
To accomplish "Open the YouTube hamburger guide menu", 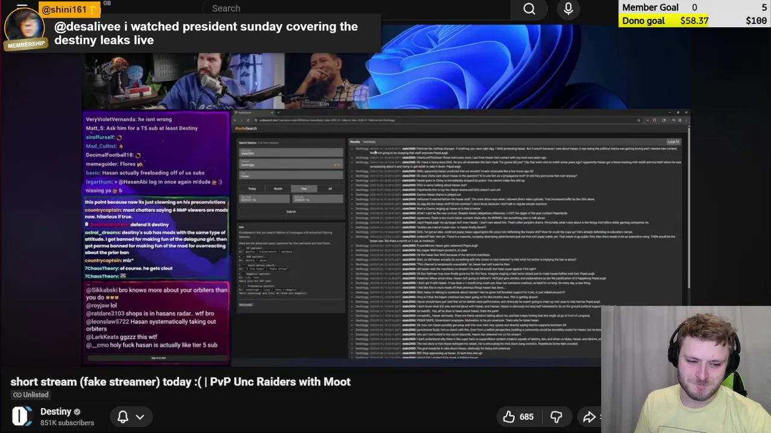I will (22, 7).
